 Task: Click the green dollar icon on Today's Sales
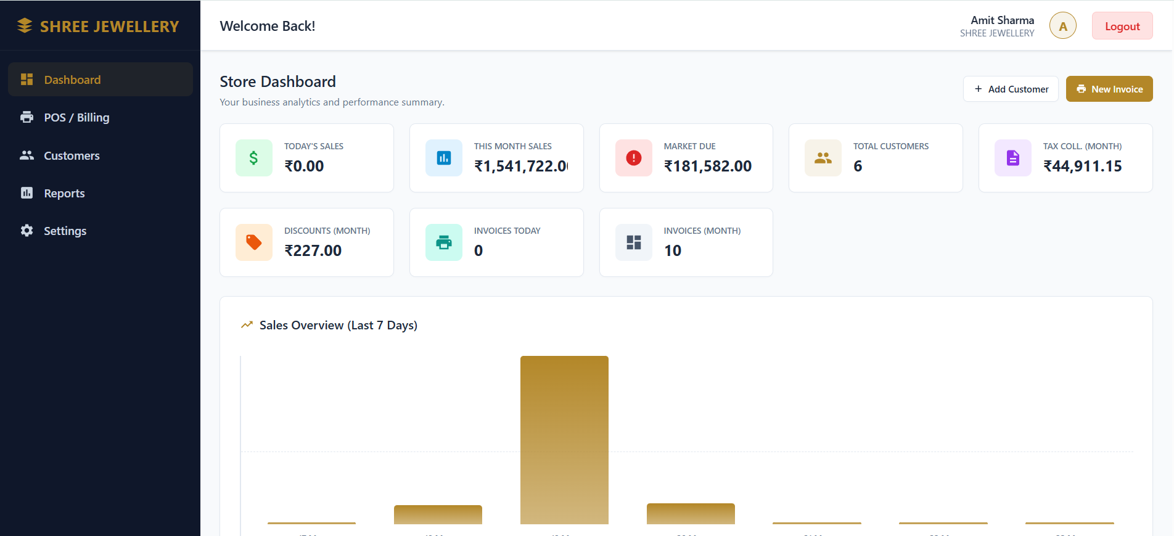254,158
